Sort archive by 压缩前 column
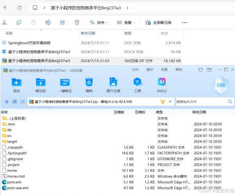 point(119,112)
